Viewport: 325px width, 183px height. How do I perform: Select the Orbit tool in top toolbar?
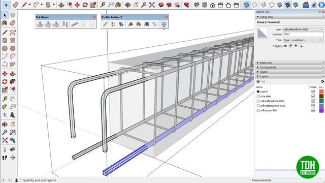[127, 5]
